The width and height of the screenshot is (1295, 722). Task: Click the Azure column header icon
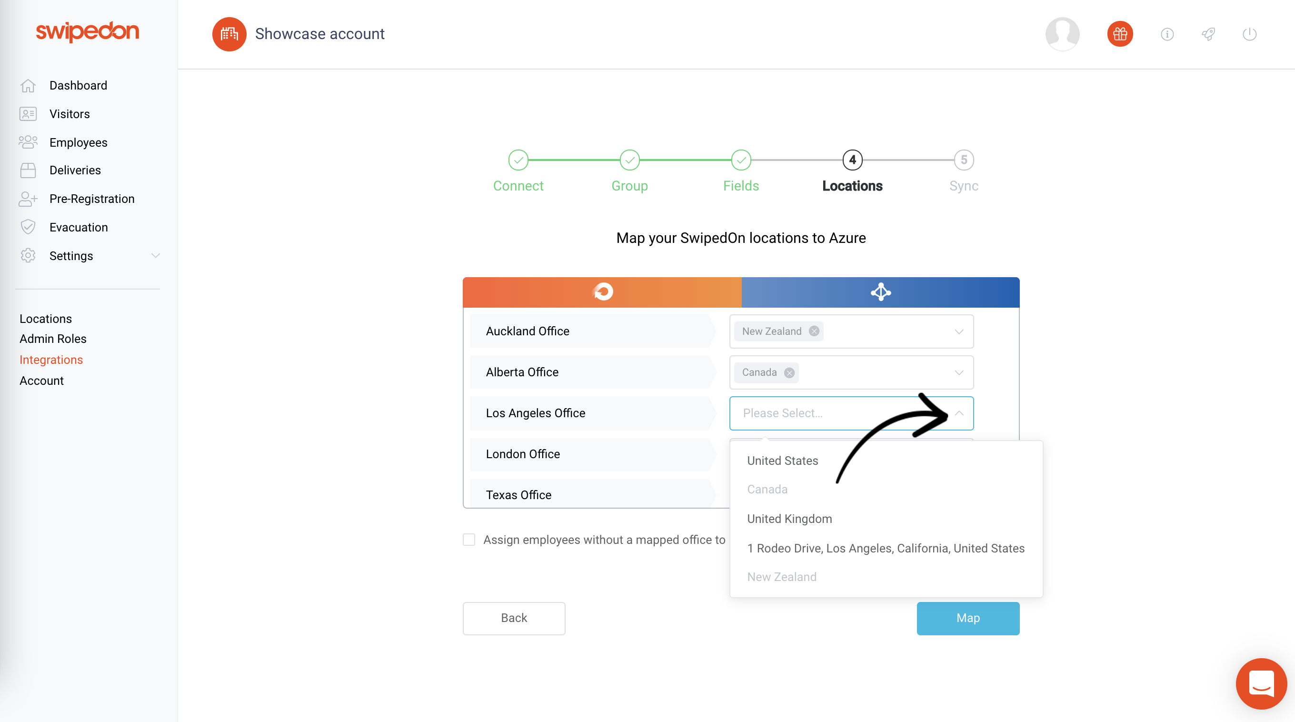(x=881, y=291)
